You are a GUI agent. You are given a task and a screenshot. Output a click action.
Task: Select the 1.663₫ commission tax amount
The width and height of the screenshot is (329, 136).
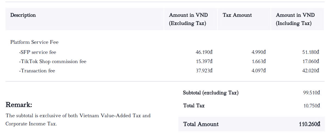(x=259, y=61)
